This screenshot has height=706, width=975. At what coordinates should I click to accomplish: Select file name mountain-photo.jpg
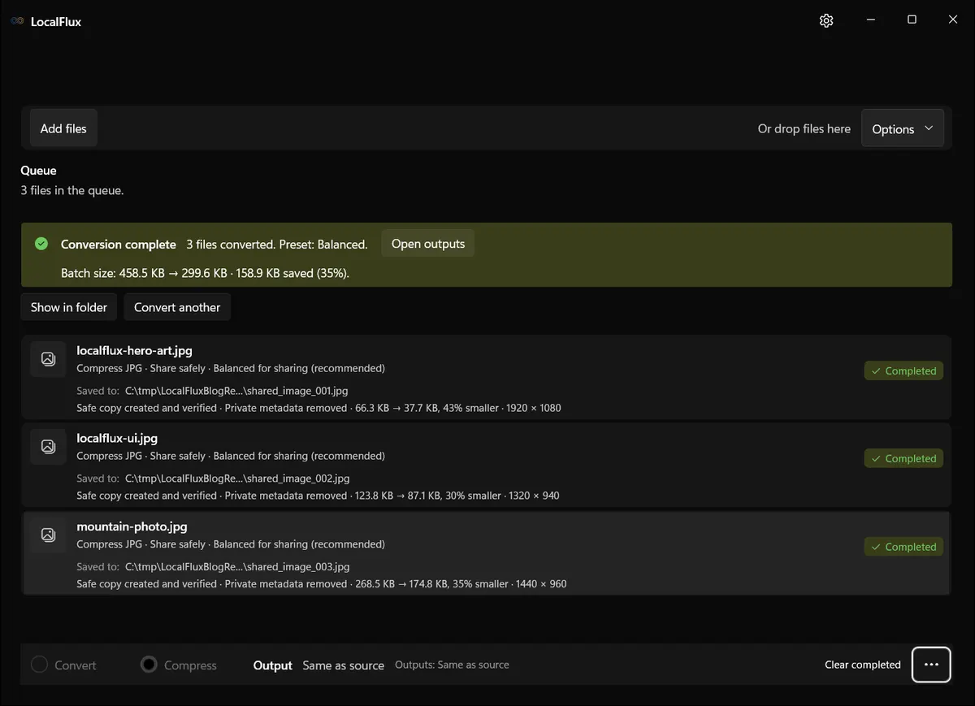click(x=132, y=526)
